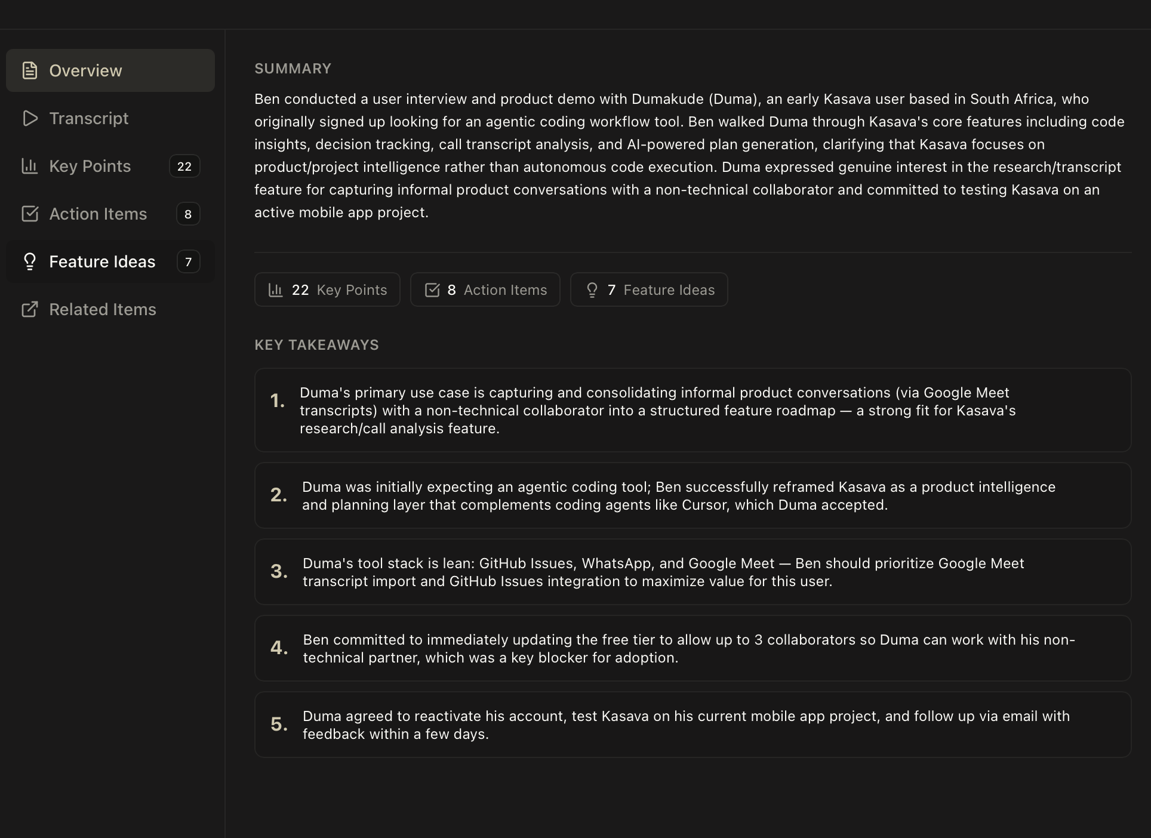1151x838 pixels.
Task: Click the play icon next to Transcript
Action: (30, 118)
